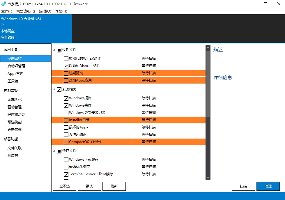Select the Windows 10 专业版 x64 image tile

click(x=36, y=28)
